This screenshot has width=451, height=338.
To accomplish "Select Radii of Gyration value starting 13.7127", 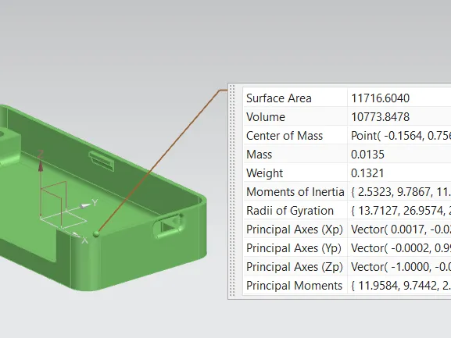I will pyautogui.click(x=401, y=211).
